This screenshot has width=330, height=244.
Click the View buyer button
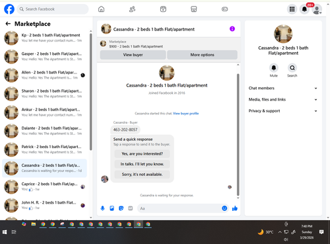133,55
